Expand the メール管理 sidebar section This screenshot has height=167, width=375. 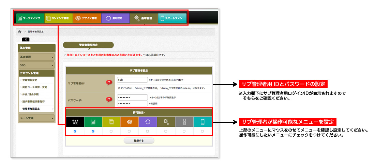(36, 118)
